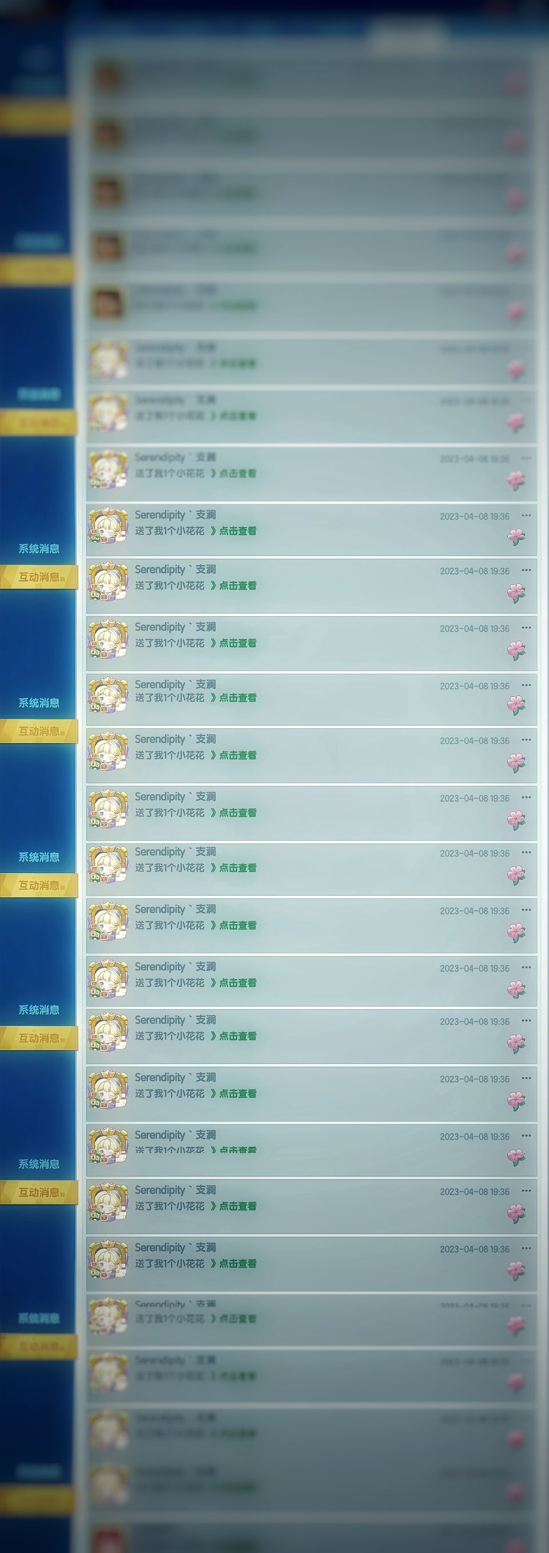Click the brown-haired avatar on the topmost blurred message
This screenshot has height=1553, width=549.
coord(109,79)
